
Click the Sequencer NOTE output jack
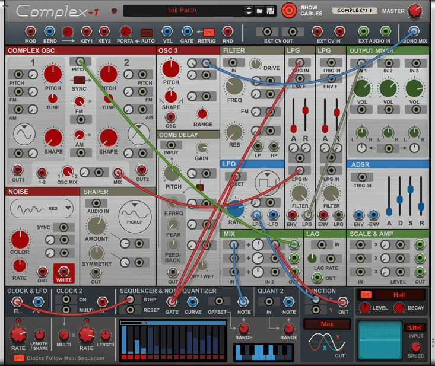[243, 302]
